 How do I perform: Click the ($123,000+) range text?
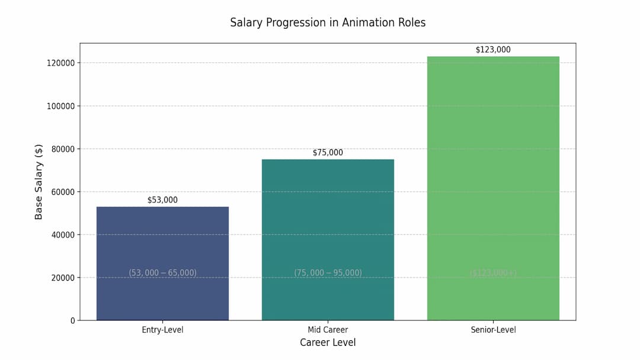[x=493, y=273]
